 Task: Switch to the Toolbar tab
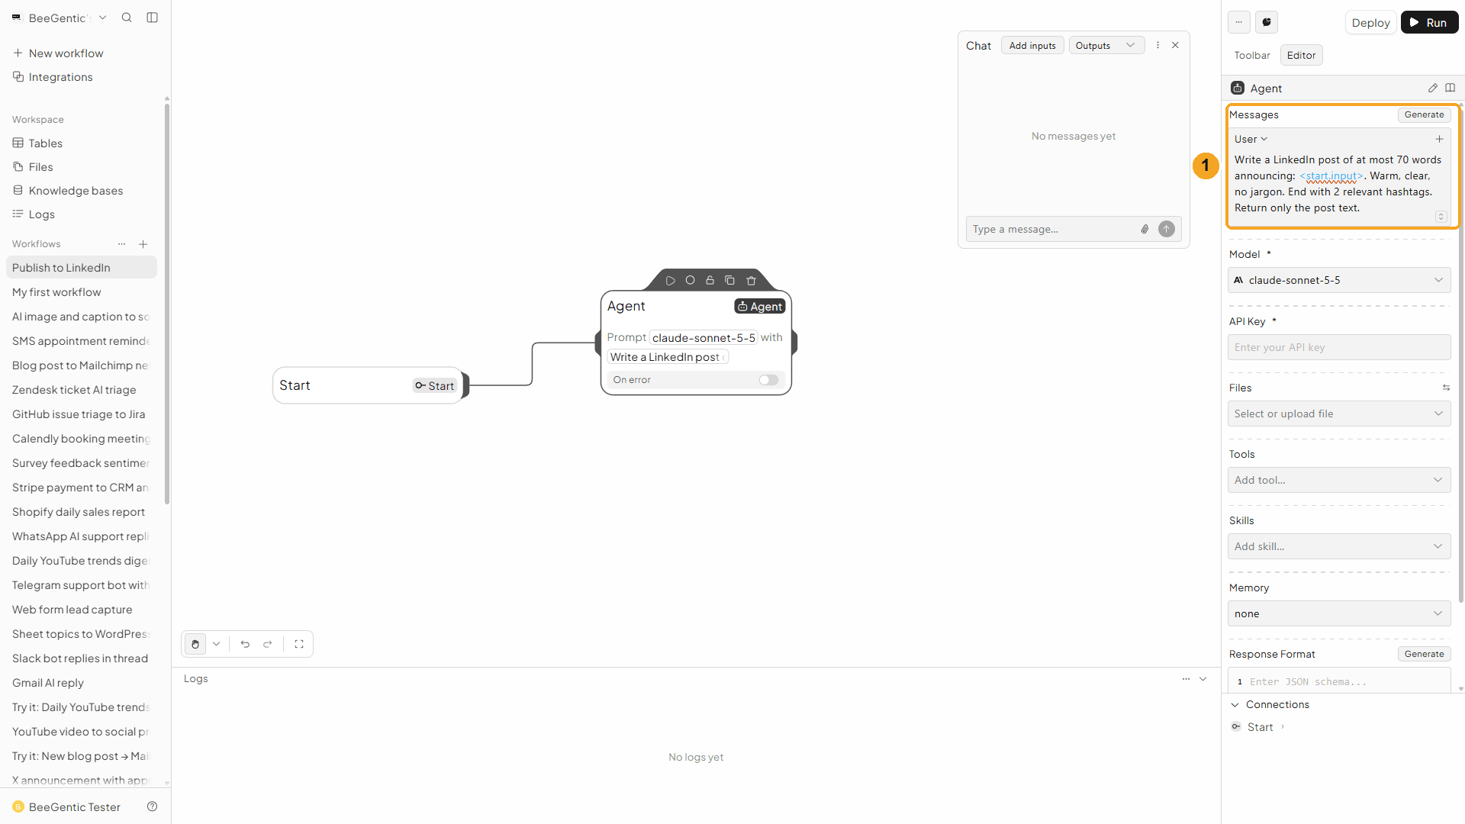pos(1252,55)
